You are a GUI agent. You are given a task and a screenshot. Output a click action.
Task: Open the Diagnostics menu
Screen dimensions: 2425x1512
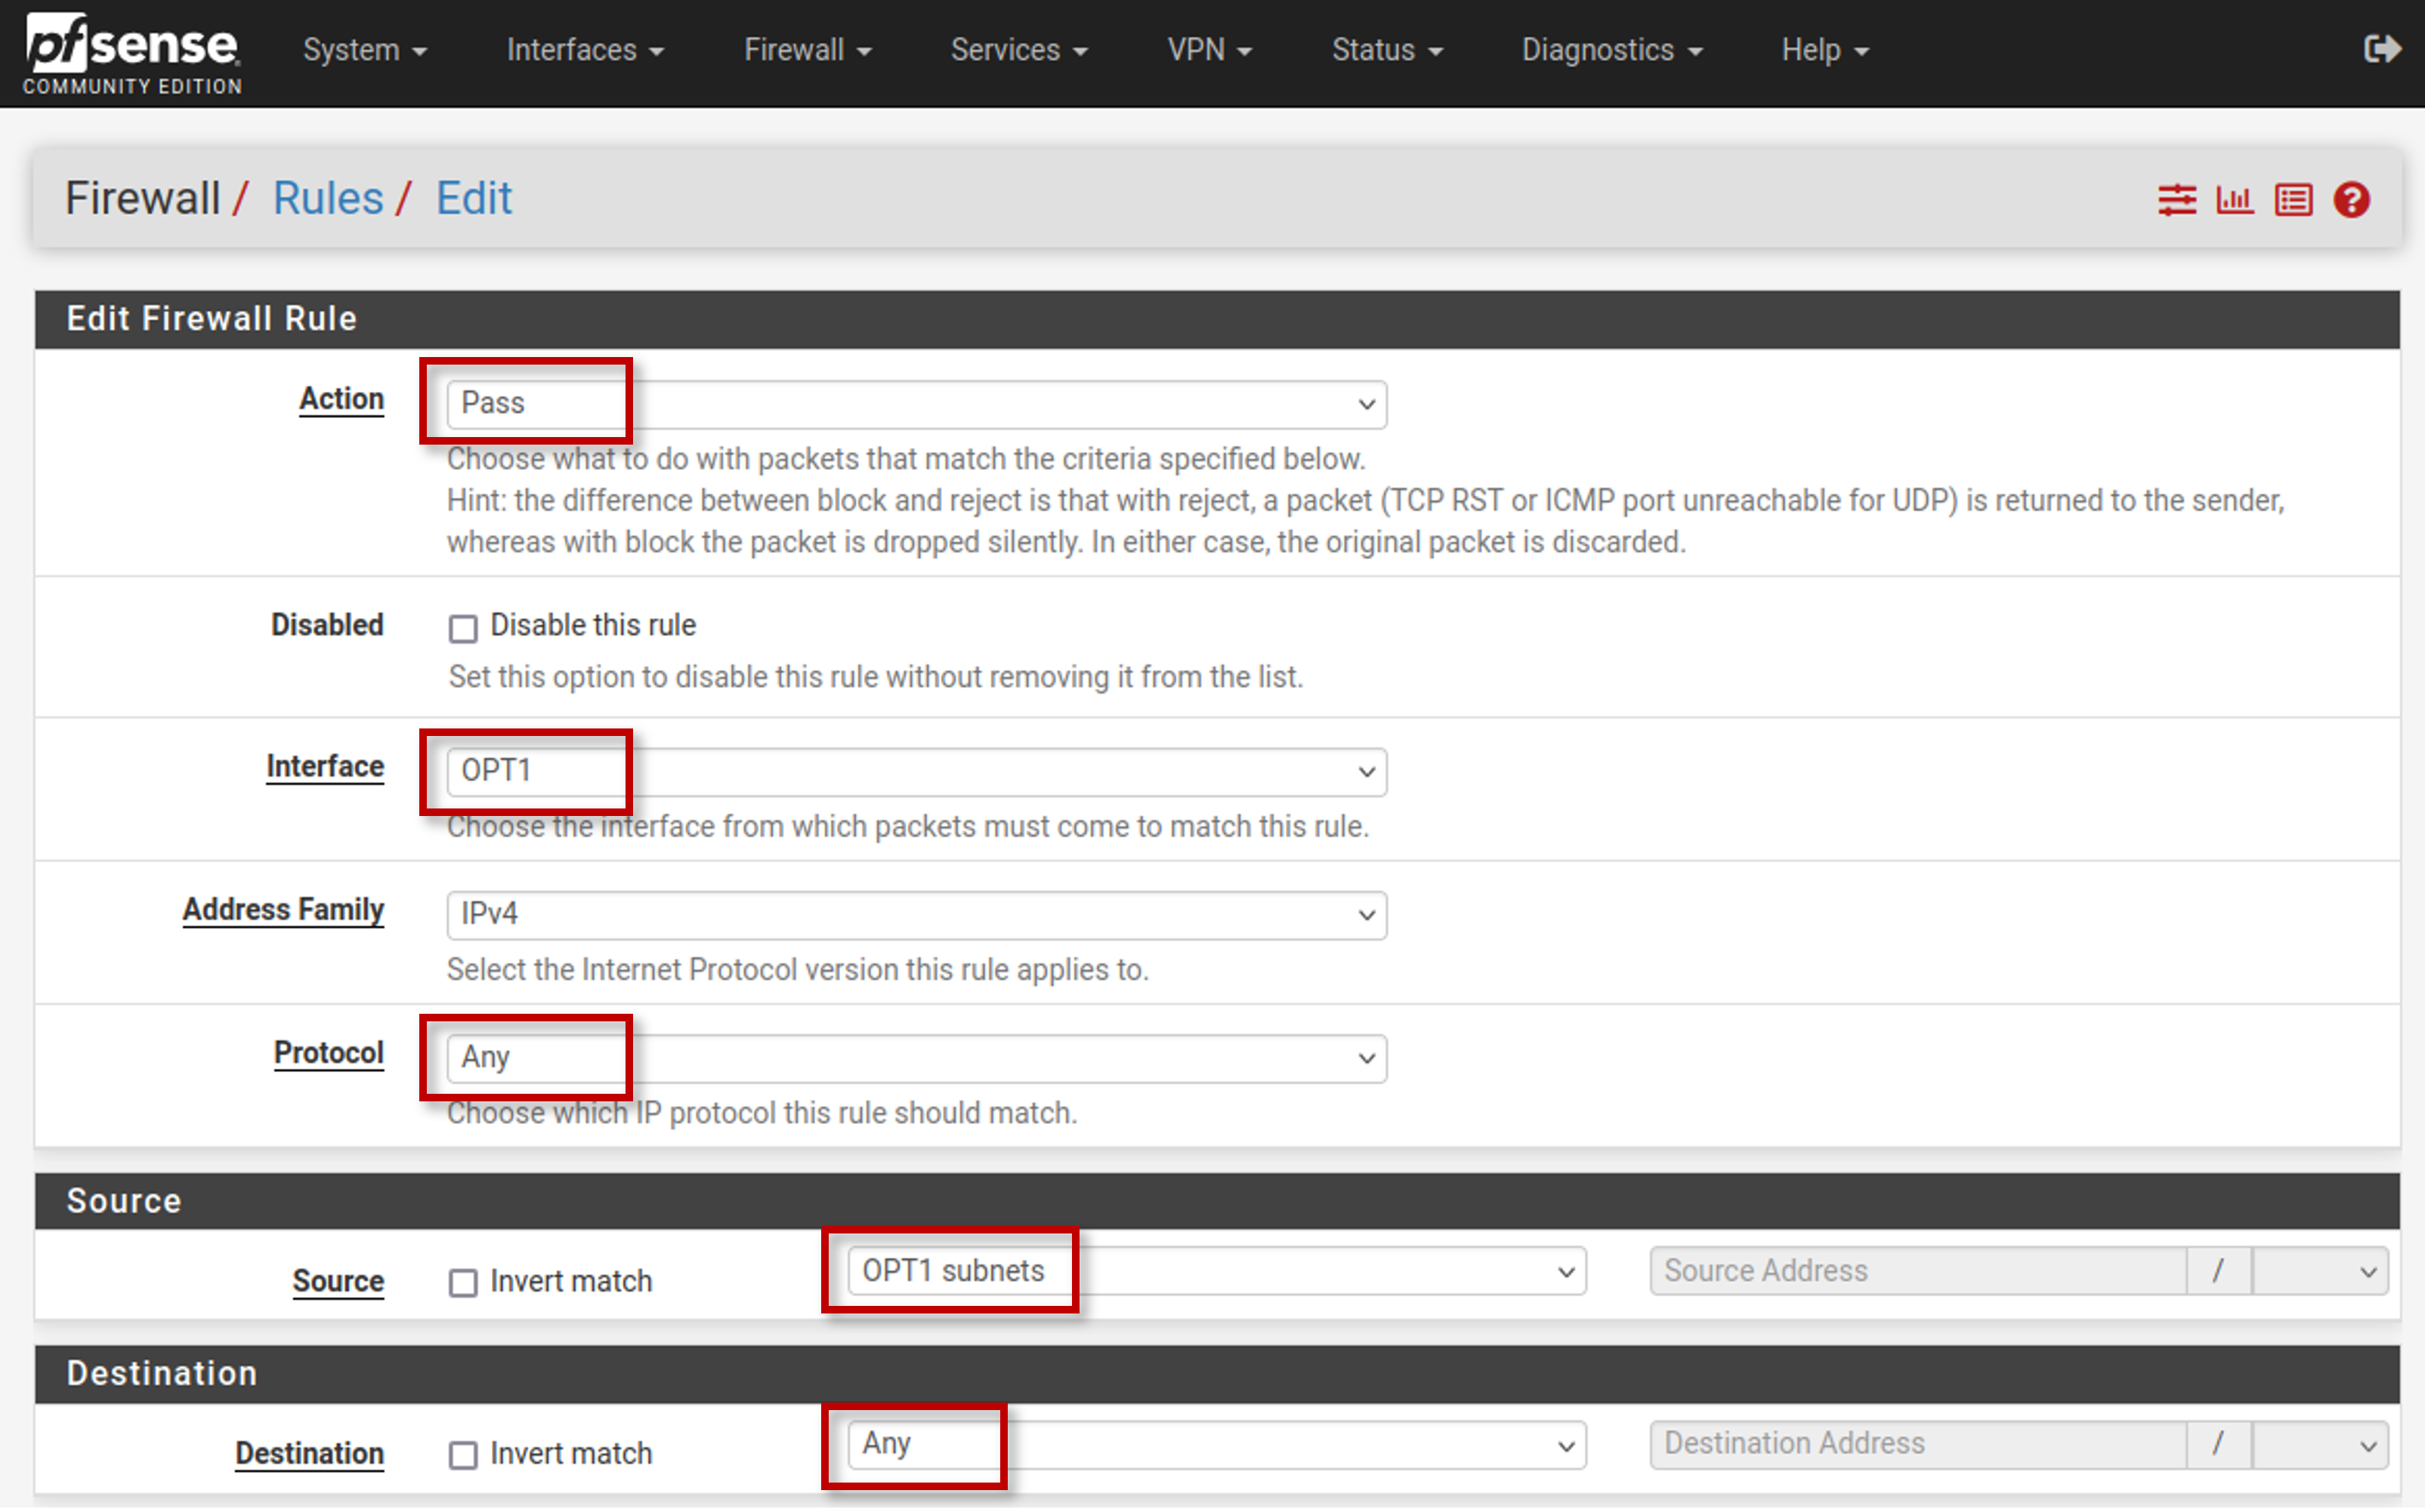coord(1611,50)
